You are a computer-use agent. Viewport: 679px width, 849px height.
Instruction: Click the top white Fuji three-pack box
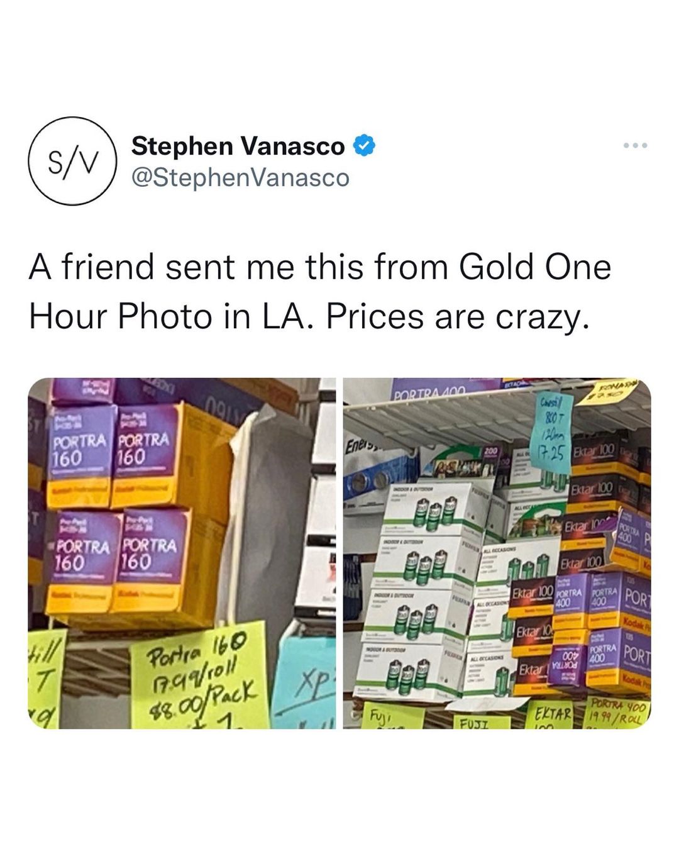click(x=436, y=508)
